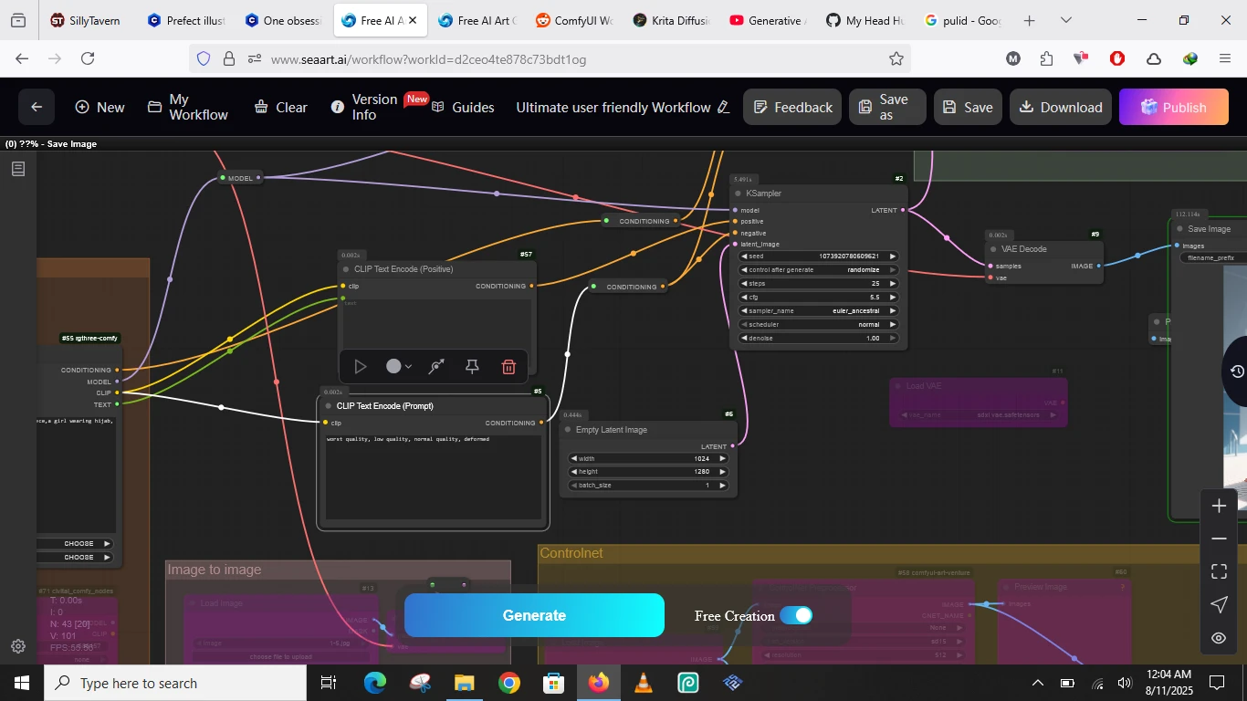Open node color circle dropdown
The width and height of the screenshot is (1247, 701).
pyautogui.click(x=398, y=367)
